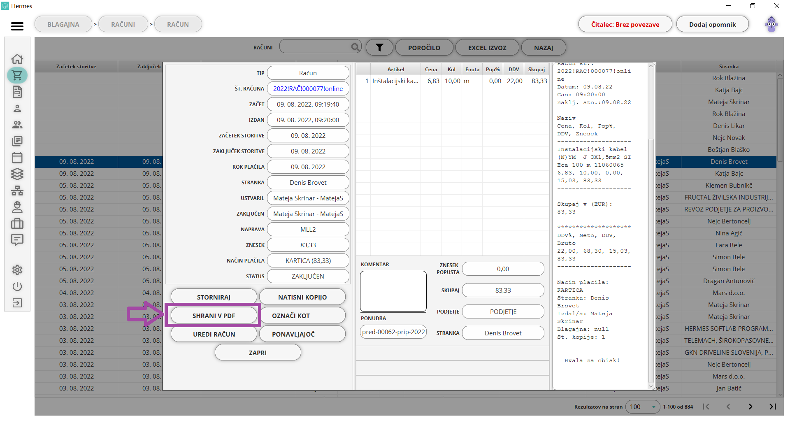790x423 pixels.
Task: Open the group of people icon
Action: 17,125
